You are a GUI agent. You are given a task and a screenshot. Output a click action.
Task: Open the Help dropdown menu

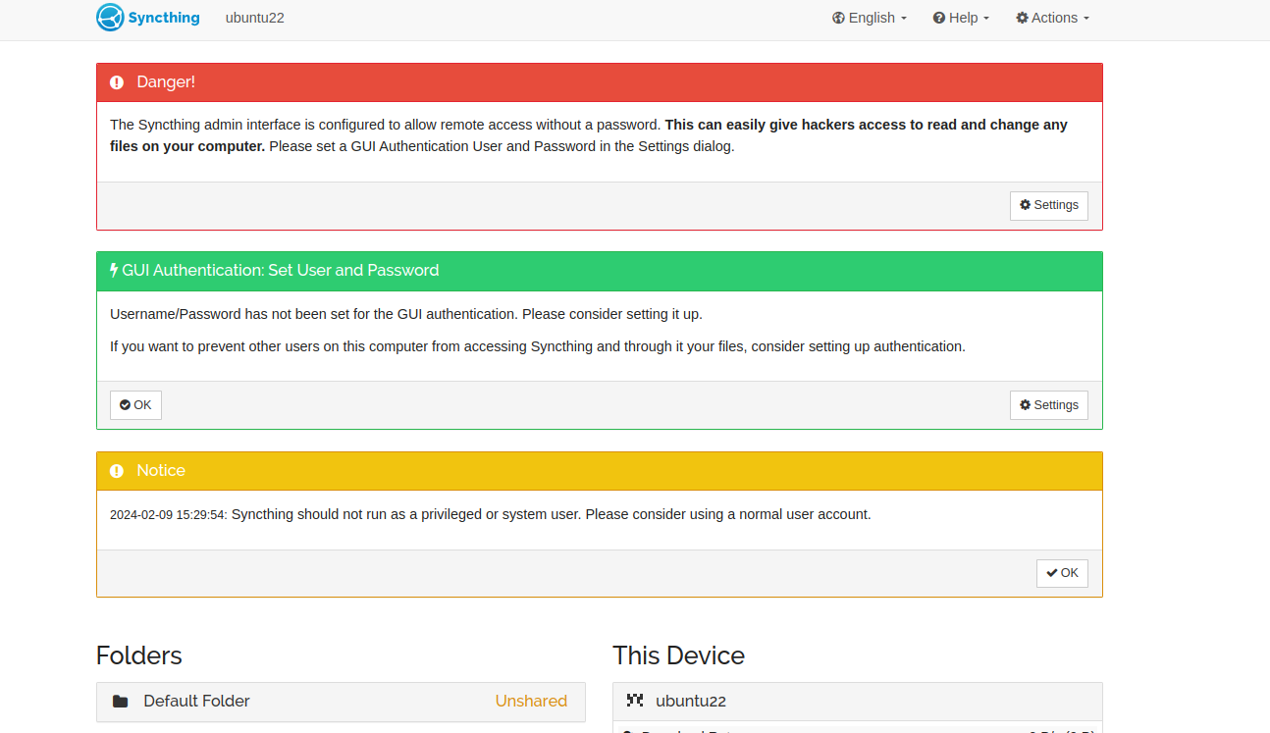click(x=961, y=18)
